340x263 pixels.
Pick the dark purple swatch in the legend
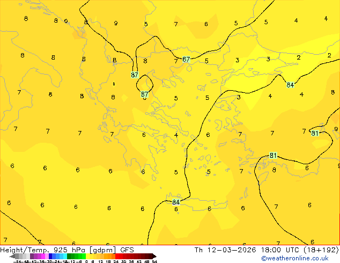(32, 257)
